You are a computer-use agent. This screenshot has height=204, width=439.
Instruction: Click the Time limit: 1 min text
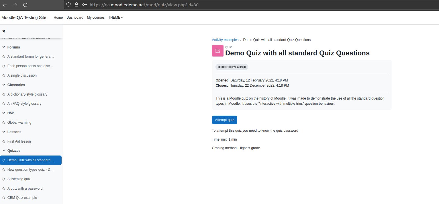pos(224,139)
